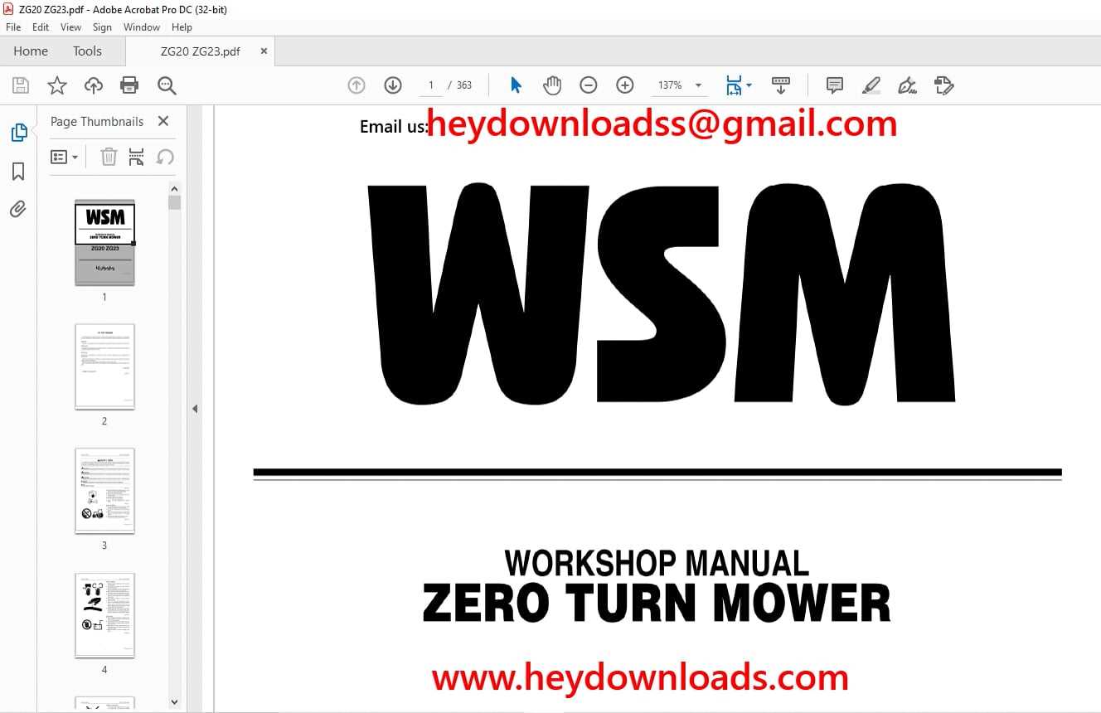
Task: Click the WORKSHOP MANUAL text
Action: (x=657, y=563)
